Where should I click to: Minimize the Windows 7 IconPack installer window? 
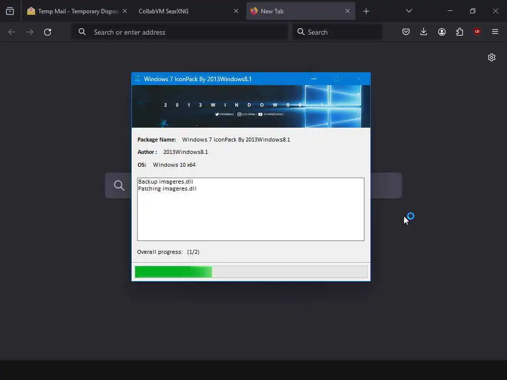(x=313, y=79)
